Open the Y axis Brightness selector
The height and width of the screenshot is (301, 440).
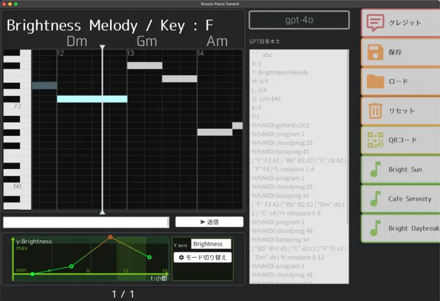pos(211,244)
